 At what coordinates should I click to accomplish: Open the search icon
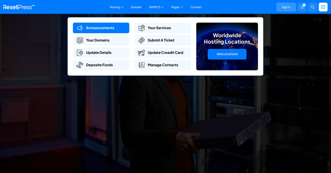tap(313, 7)
